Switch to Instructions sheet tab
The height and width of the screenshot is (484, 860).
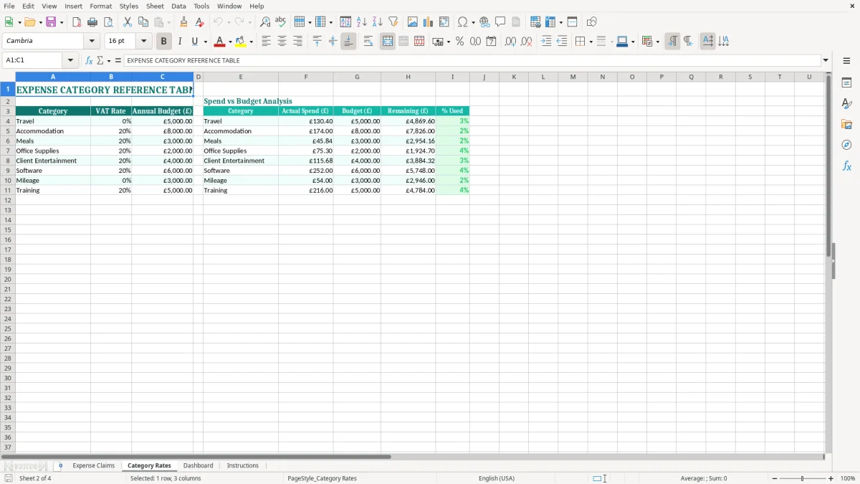point(243,465)
